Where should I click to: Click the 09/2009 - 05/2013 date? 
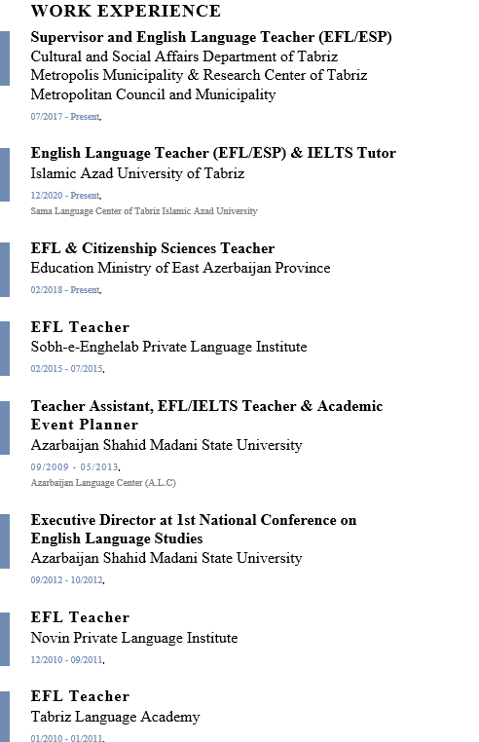[75, 467]
